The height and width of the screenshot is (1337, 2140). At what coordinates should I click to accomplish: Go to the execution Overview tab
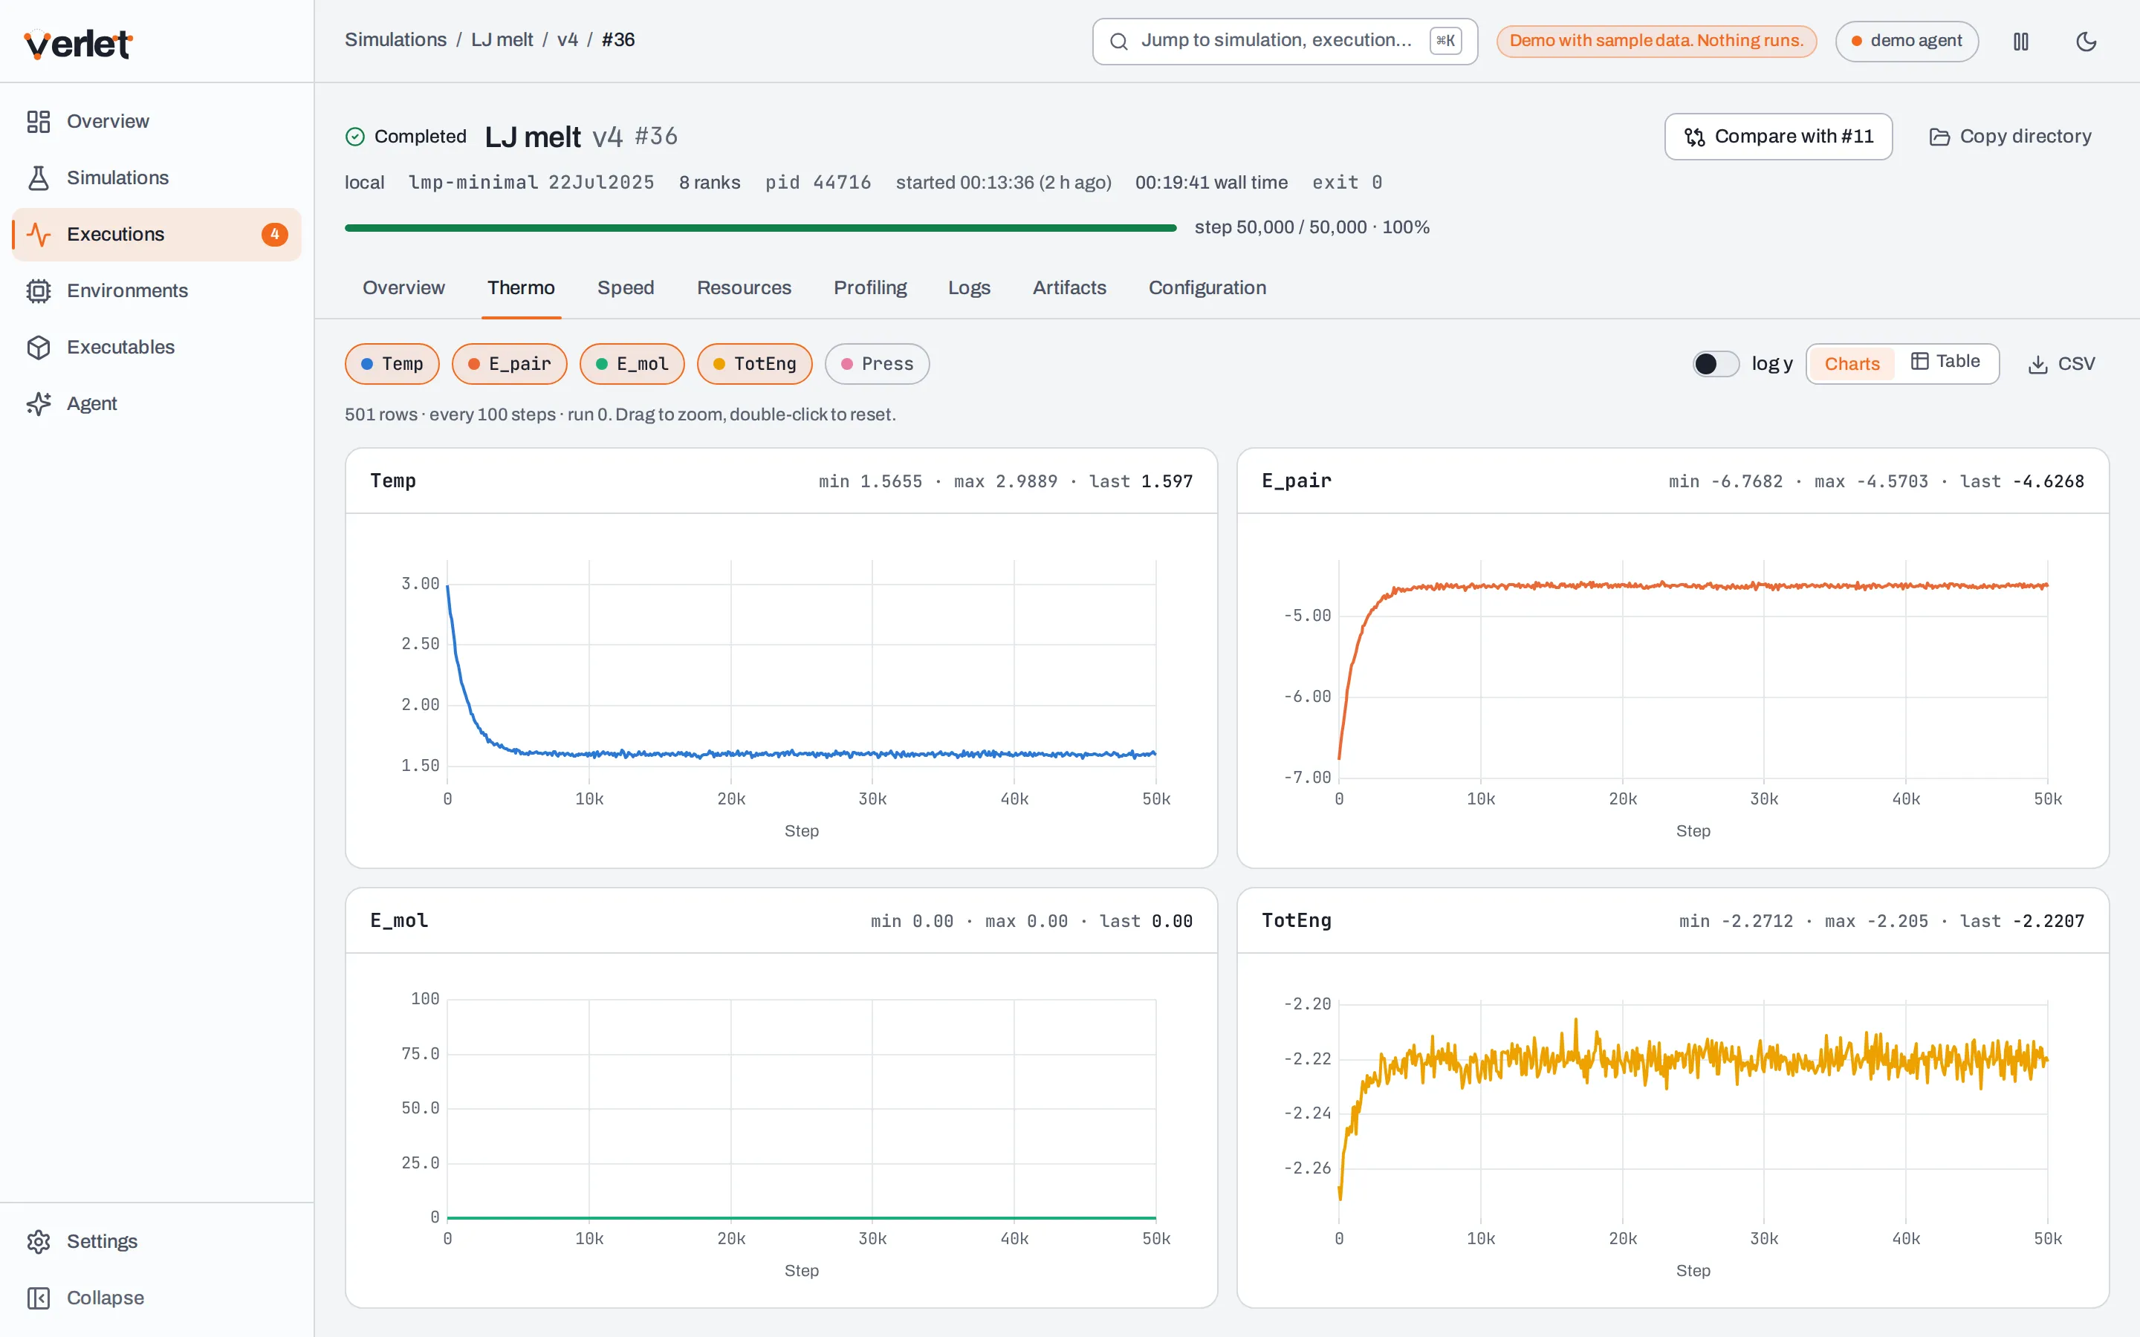[403, 287]
